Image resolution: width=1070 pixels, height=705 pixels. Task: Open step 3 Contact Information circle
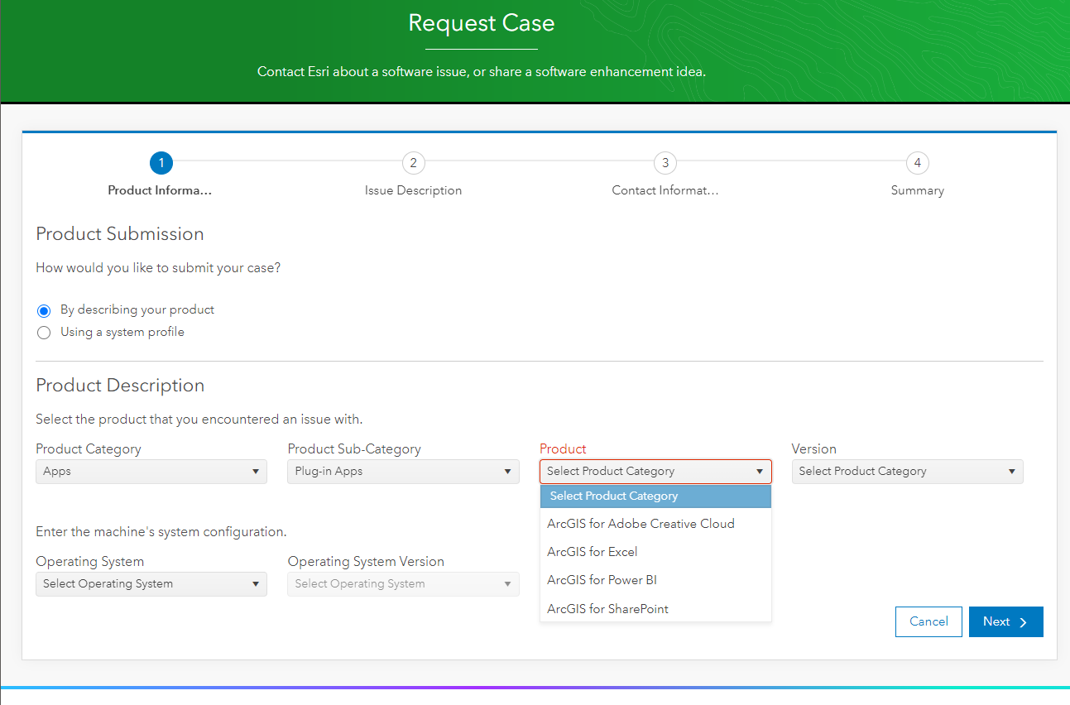(x=665, y=163)
